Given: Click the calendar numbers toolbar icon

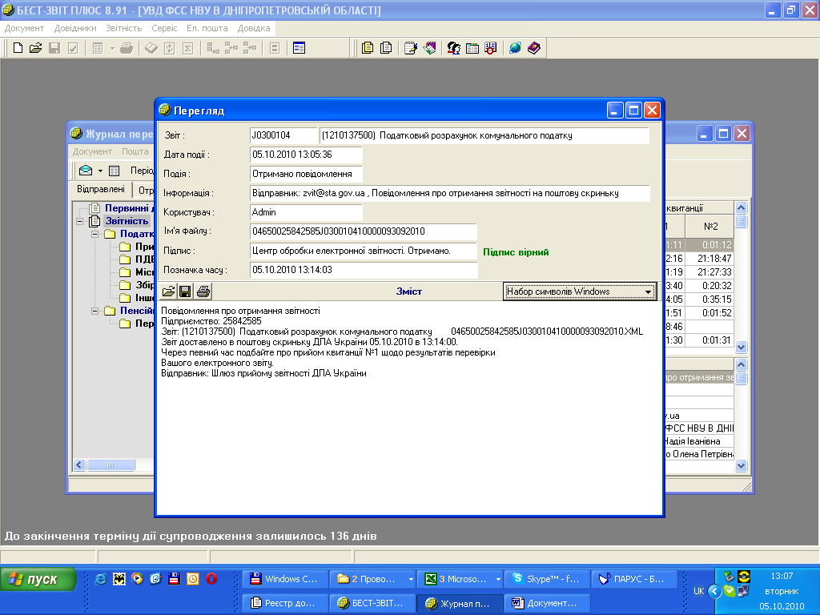Looking at the screenshot, I should pos(491,48).
